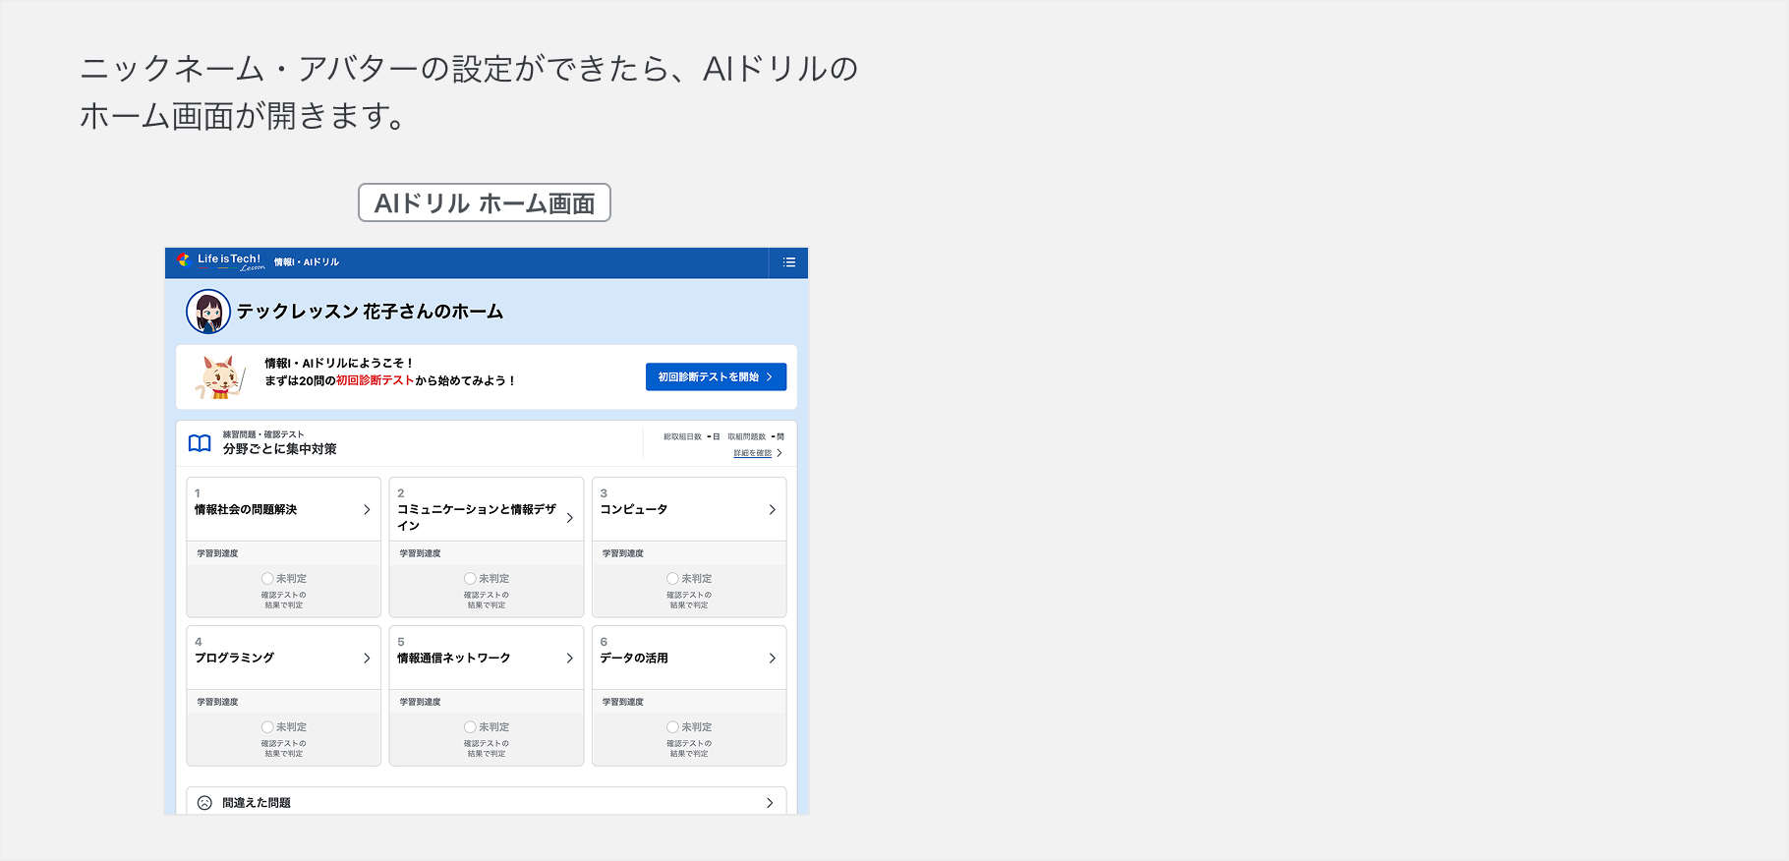Click the Life is Tech! Lesson logo
The image size is (1789, 861).
(x=221, y=261)
